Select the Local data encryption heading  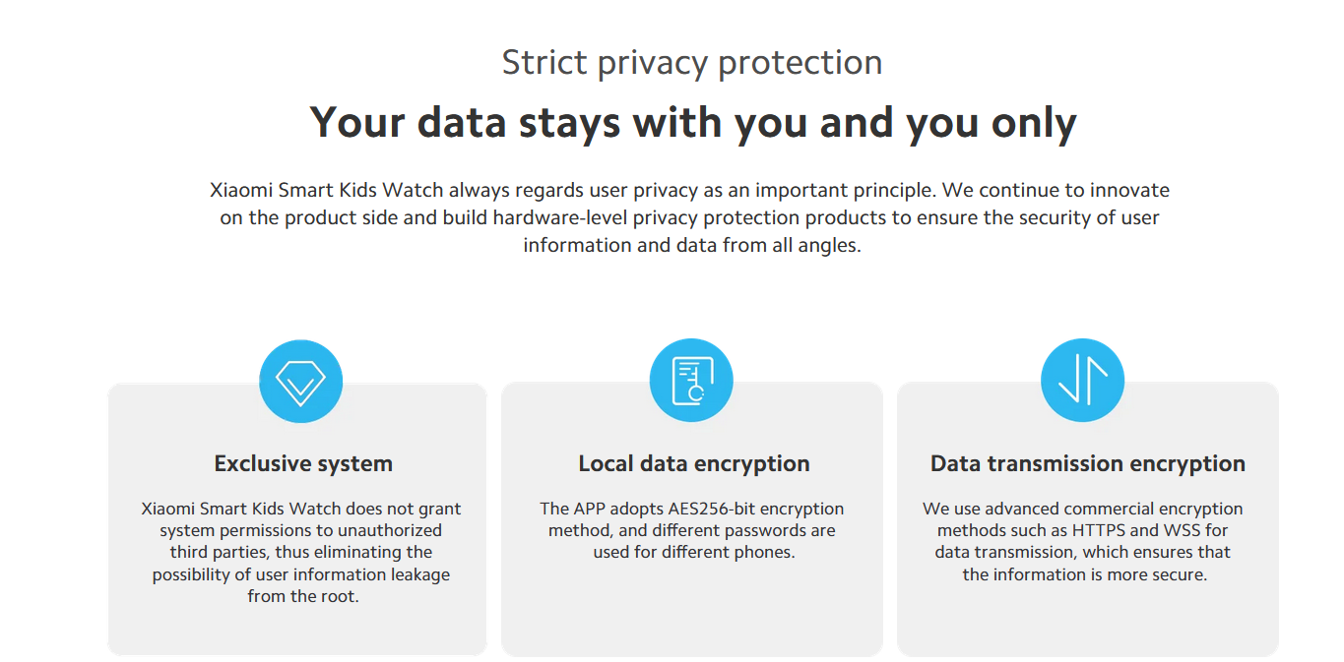point(694,463)
